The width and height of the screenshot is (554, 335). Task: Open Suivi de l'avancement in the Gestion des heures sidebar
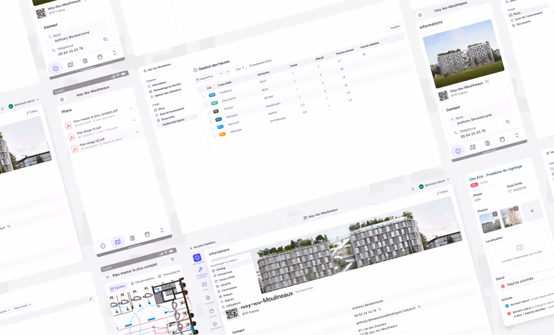point(171,112)
